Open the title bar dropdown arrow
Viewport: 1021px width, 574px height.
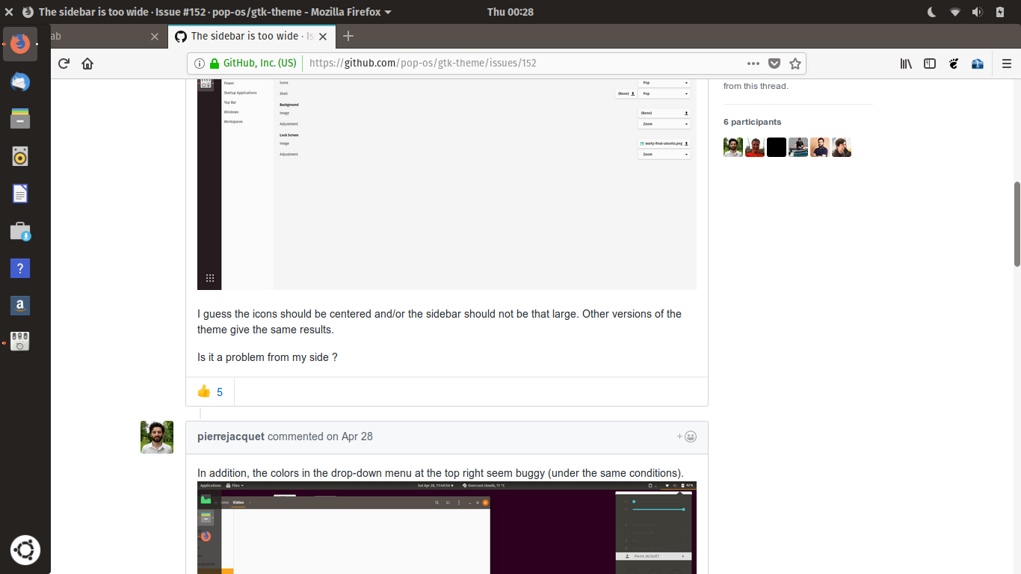point(386,11)
